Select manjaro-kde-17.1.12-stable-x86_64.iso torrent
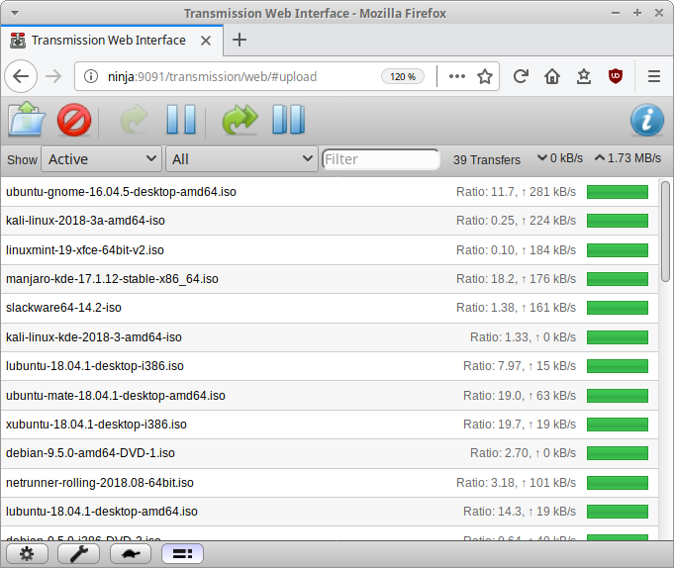 point(330,279)
